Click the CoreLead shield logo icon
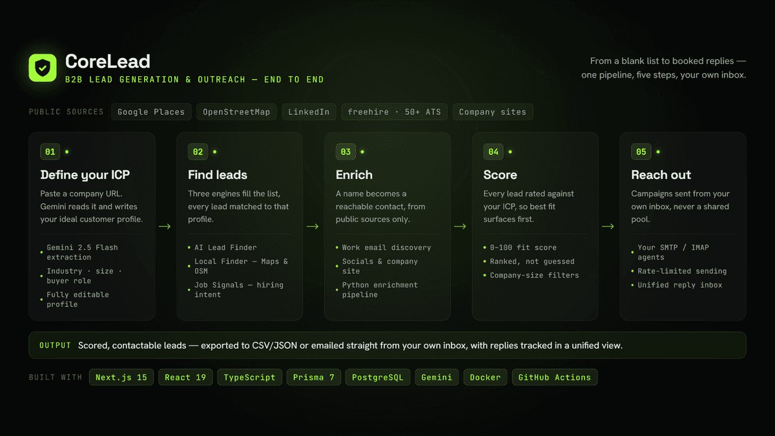The width and height of the screenshot is (775, 436). (x=43, y=68)
